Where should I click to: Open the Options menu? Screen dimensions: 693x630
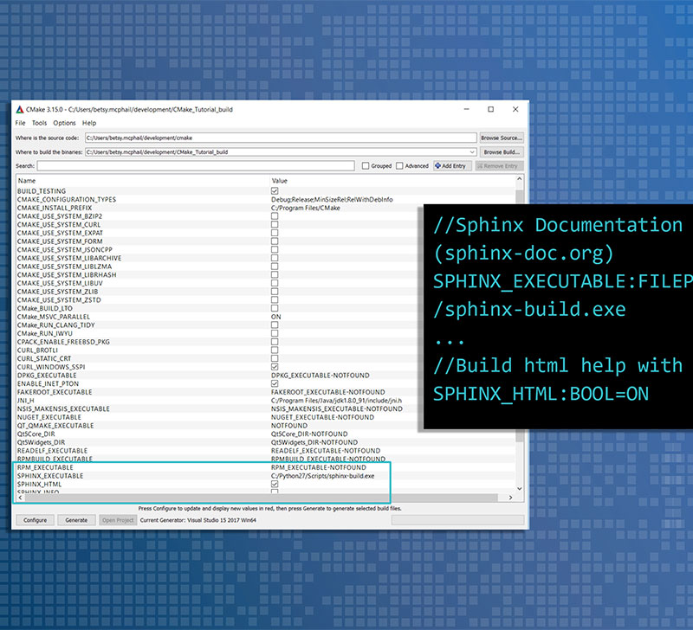[64, 124]
